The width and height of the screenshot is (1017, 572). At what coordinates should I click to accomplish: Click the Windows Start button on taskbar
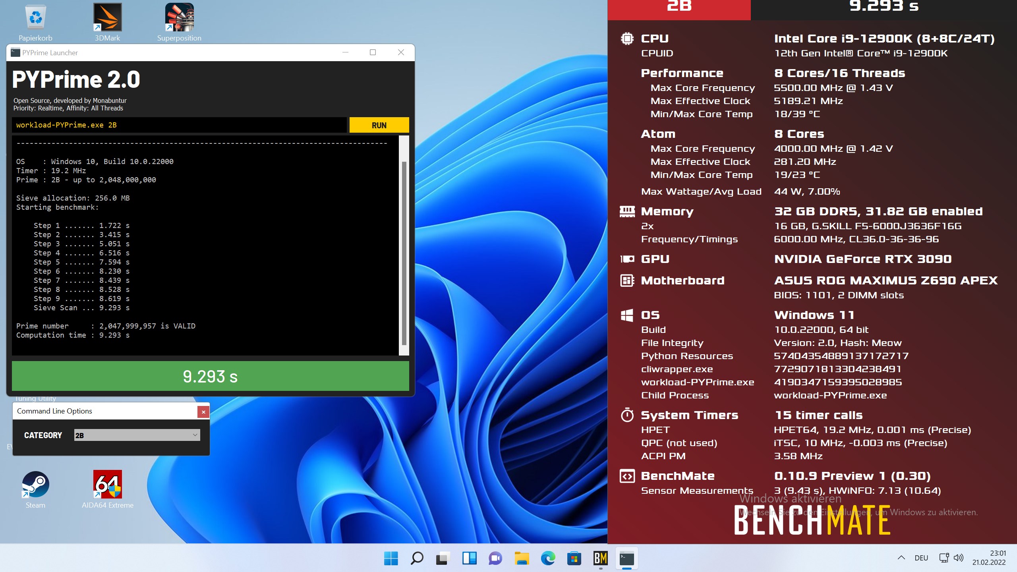pos(391,558)
